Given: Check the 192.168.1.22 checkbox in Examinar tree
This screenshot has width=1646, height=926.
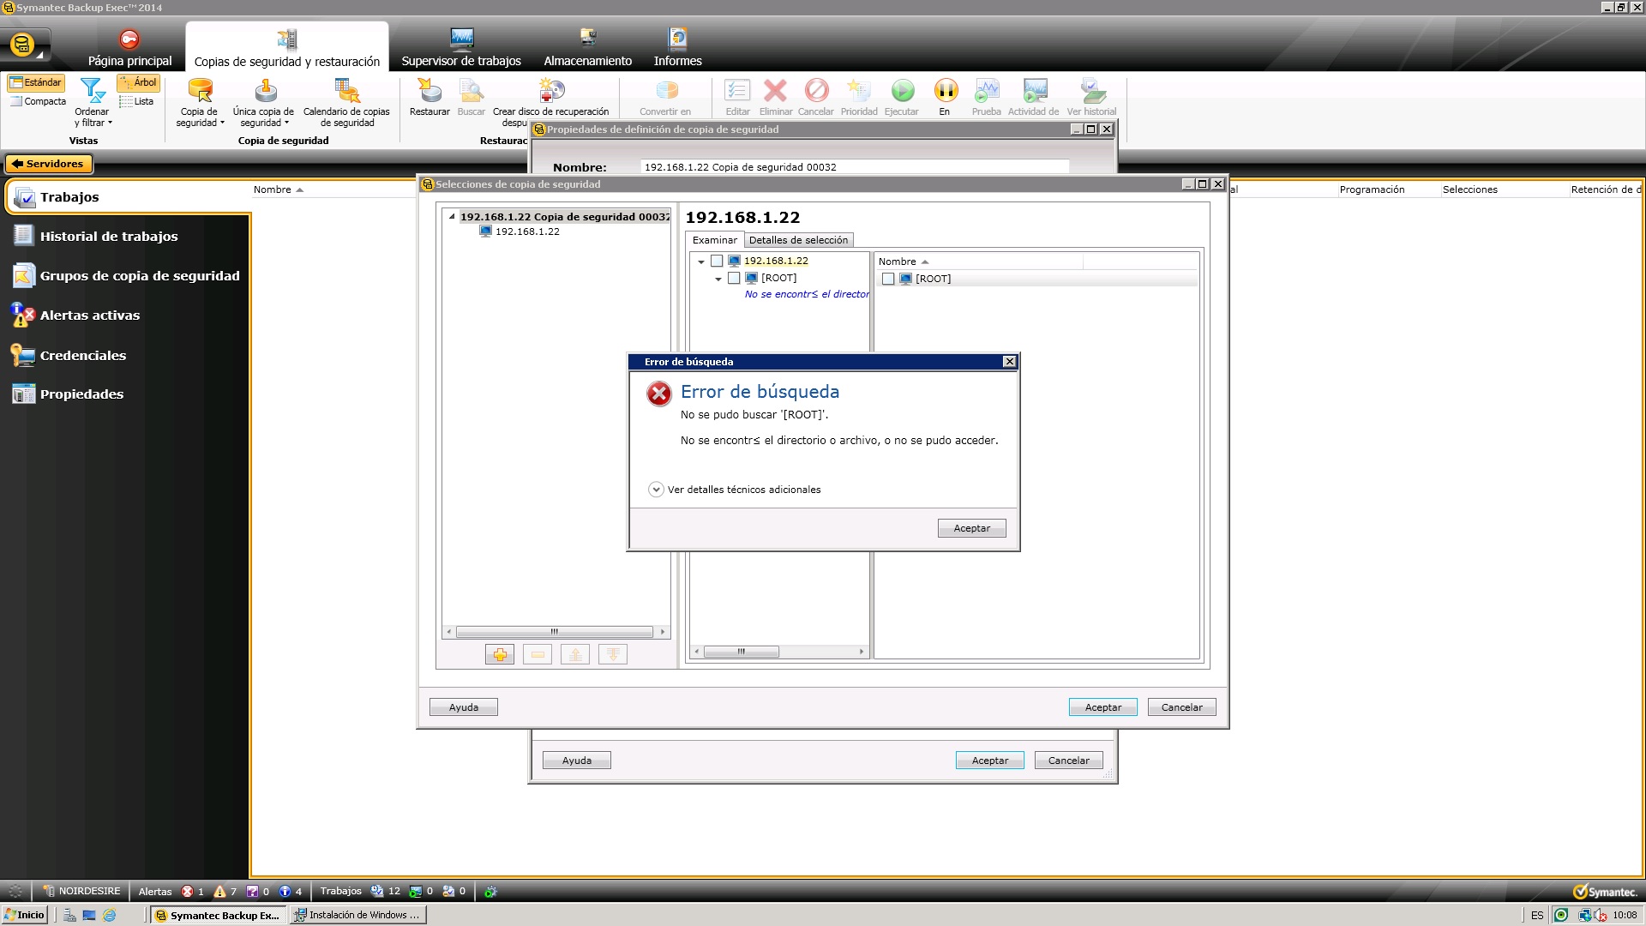Looking at the screenshot, I should (717, 261).
